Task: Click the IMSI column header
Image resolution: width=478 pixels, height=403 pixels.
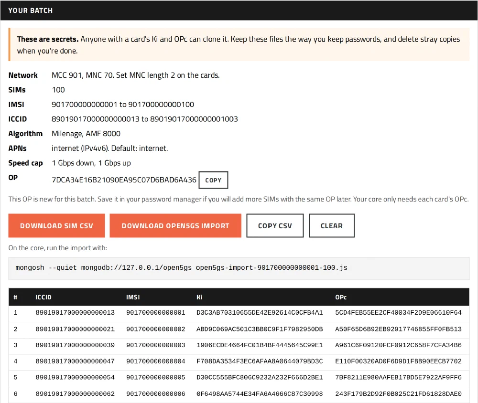Action: tap(133, 297)
